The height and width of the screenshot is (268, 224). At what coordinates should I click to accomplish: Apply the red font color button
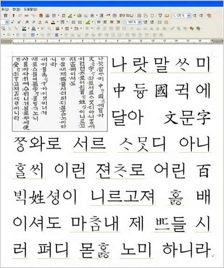tap(53, 22)
